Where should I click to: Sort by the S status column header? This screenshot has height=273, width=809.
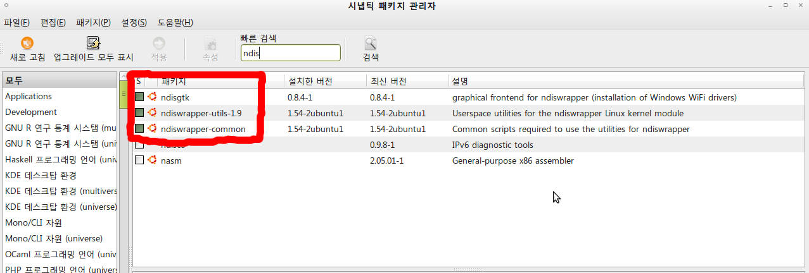(x=139, y=82)
